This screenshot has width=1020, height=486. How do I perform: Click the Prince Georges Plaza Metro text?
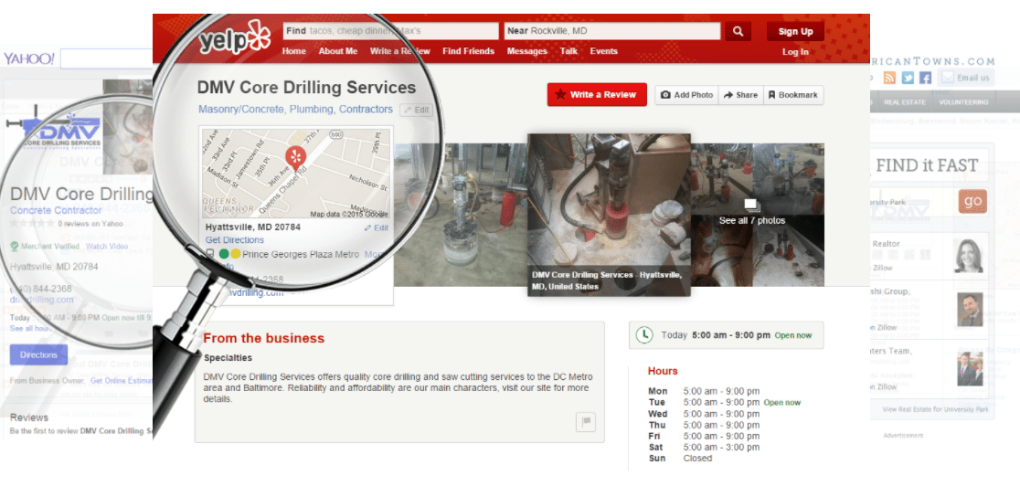click(x=301, y=254)
